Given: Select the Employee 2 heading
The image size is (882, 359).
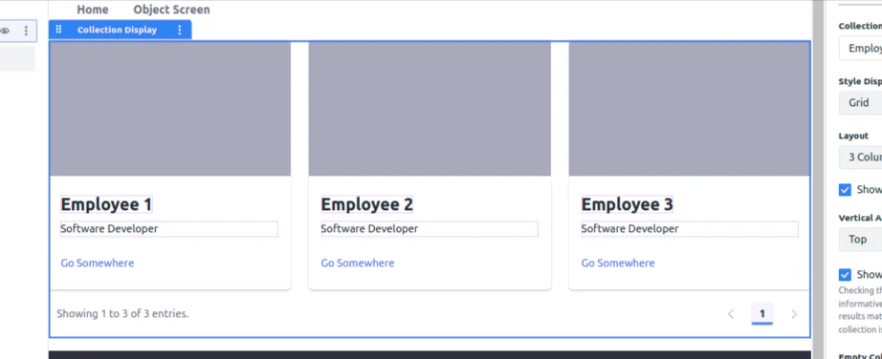Looking at the screenshot, I should (366, 204).
